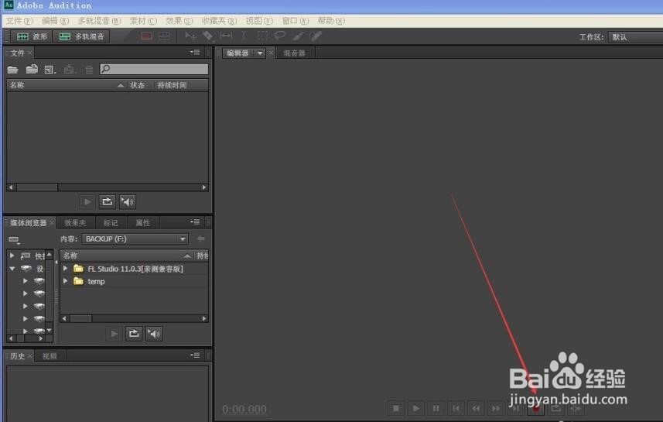Toggle Loop Playback in Media Browser
The width and height of the screenshot is (663, 422).
coord(134,334)
